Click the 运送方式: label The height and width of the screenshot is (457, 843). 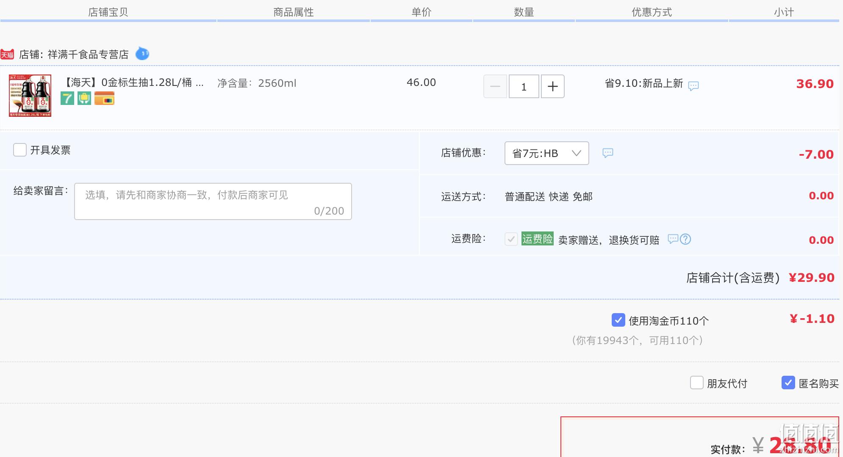[x=463, y=197]
